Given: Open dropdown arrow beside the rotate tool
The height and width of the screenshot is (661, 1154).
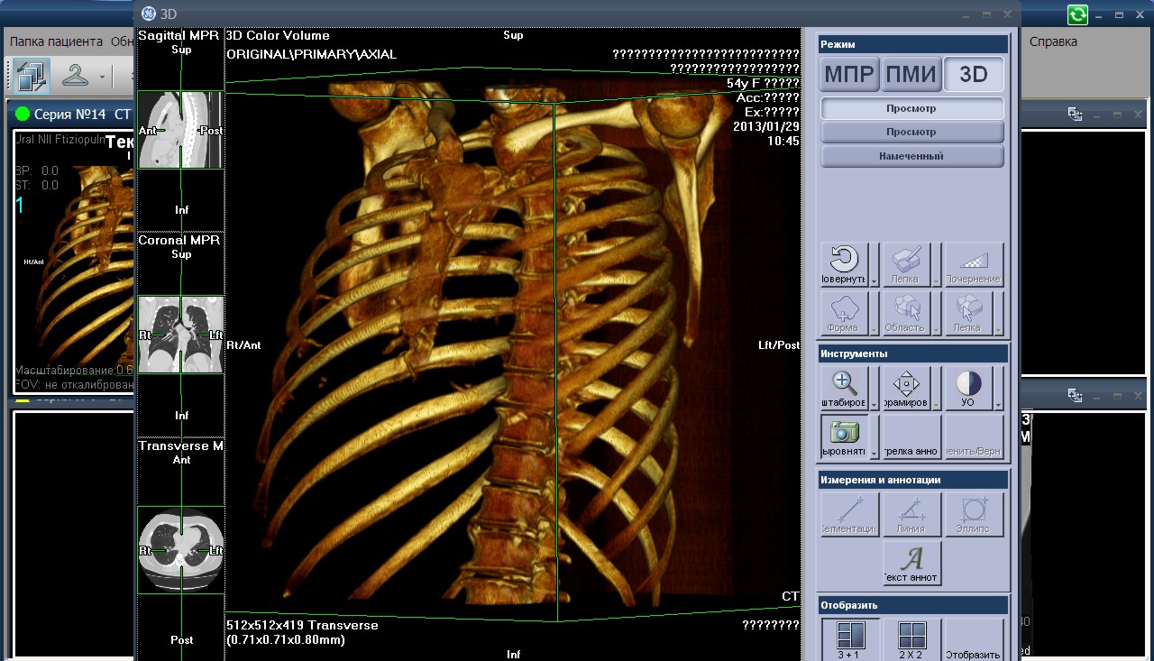Looking at the screenshot, I should click(875, 281).
